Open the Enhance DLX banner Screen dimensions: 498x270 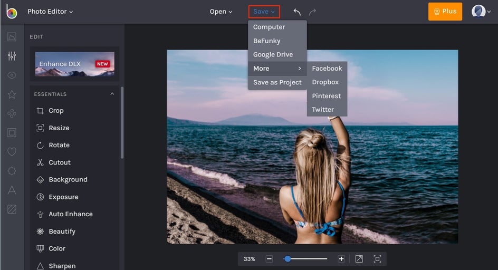click(x=74, y=64)
